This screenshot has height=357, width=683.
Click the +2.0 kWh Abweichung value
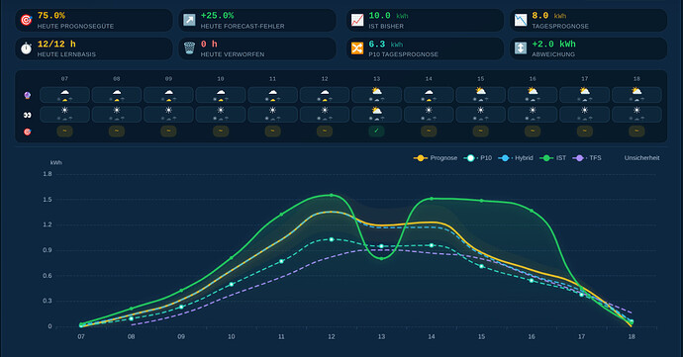pos(553,44)
